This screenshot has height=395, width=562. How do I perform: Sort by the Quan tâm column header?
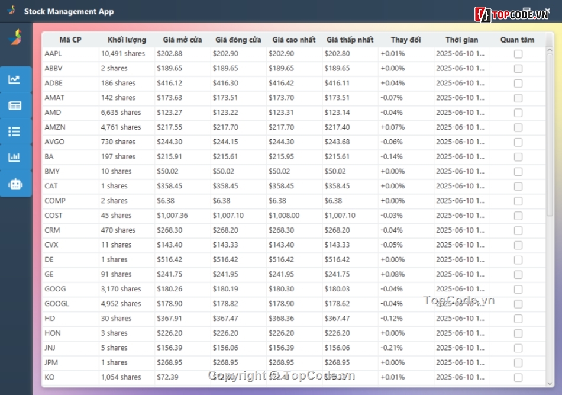[517, 40]
